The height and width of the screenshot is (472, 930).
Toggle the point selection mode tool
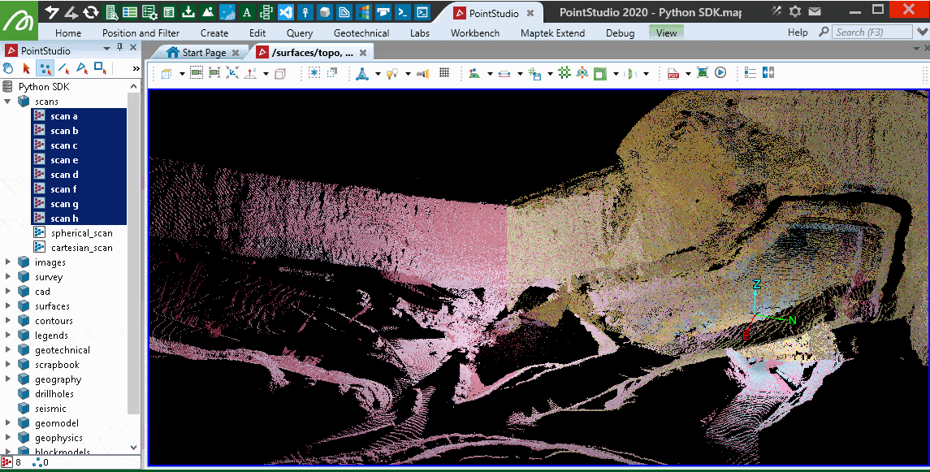pyautogui.click(x=45, y=68)
